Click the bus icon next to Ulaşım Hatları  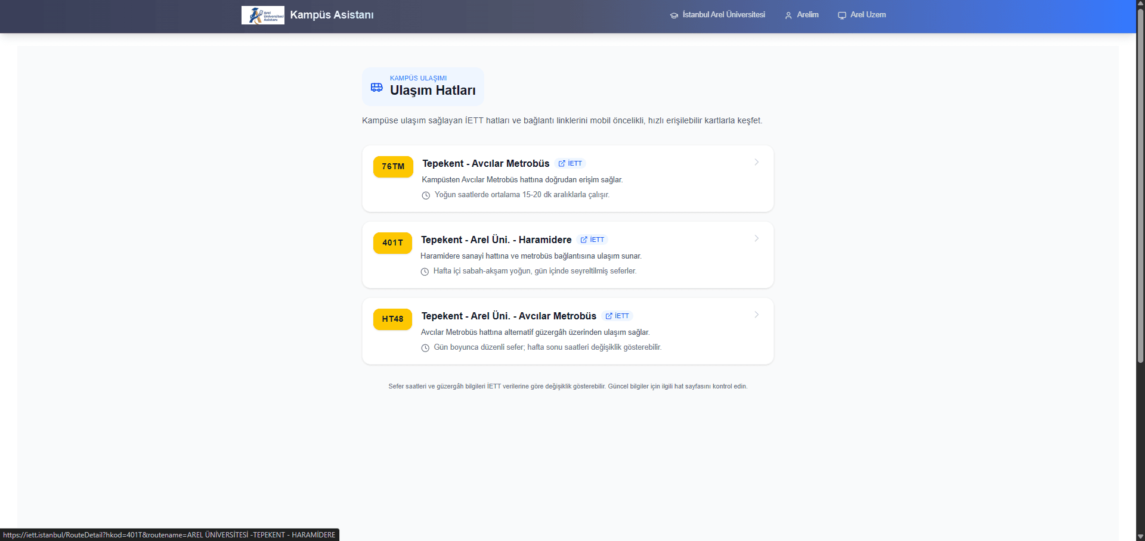pos(377,88)
